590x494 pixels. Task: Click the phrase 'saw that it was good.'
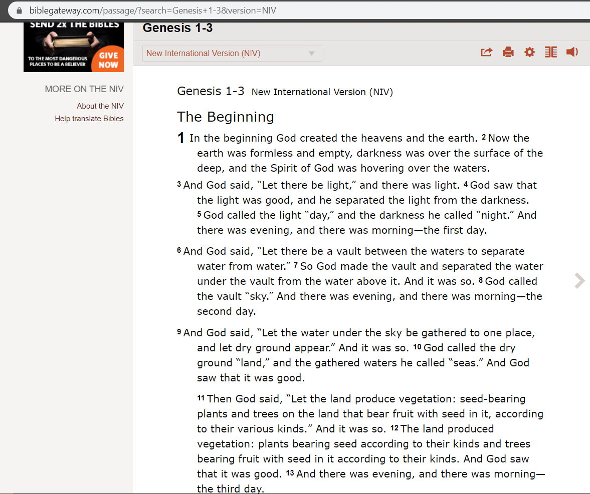tap(251, 378)
